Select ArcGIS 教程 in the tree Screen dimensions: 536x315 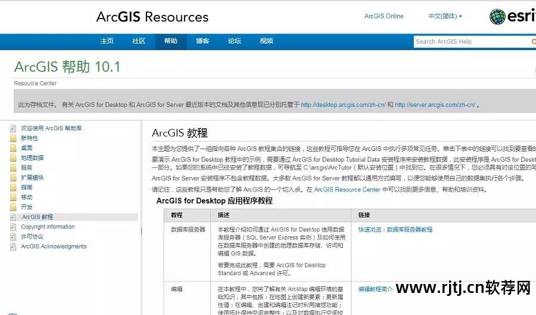point(38,217)
